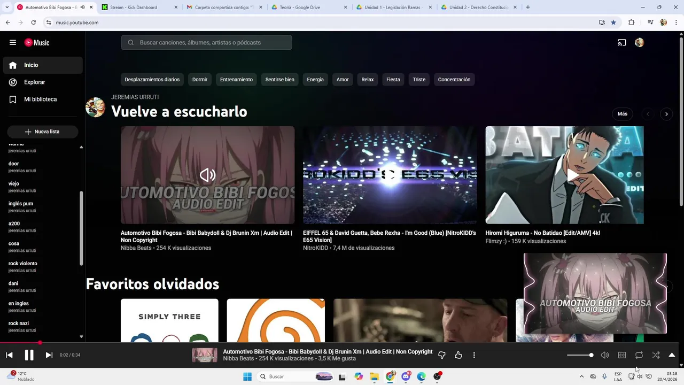Mute with the speaker icon
The image size is (684, 385).
[605, 355]
